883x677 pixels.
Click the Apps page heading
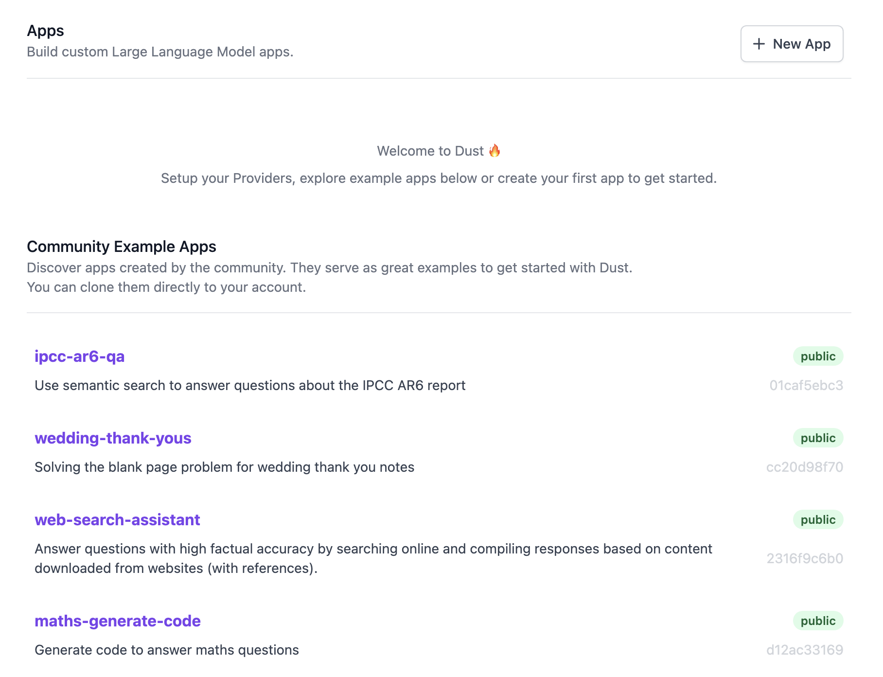(x=46, y=30)
